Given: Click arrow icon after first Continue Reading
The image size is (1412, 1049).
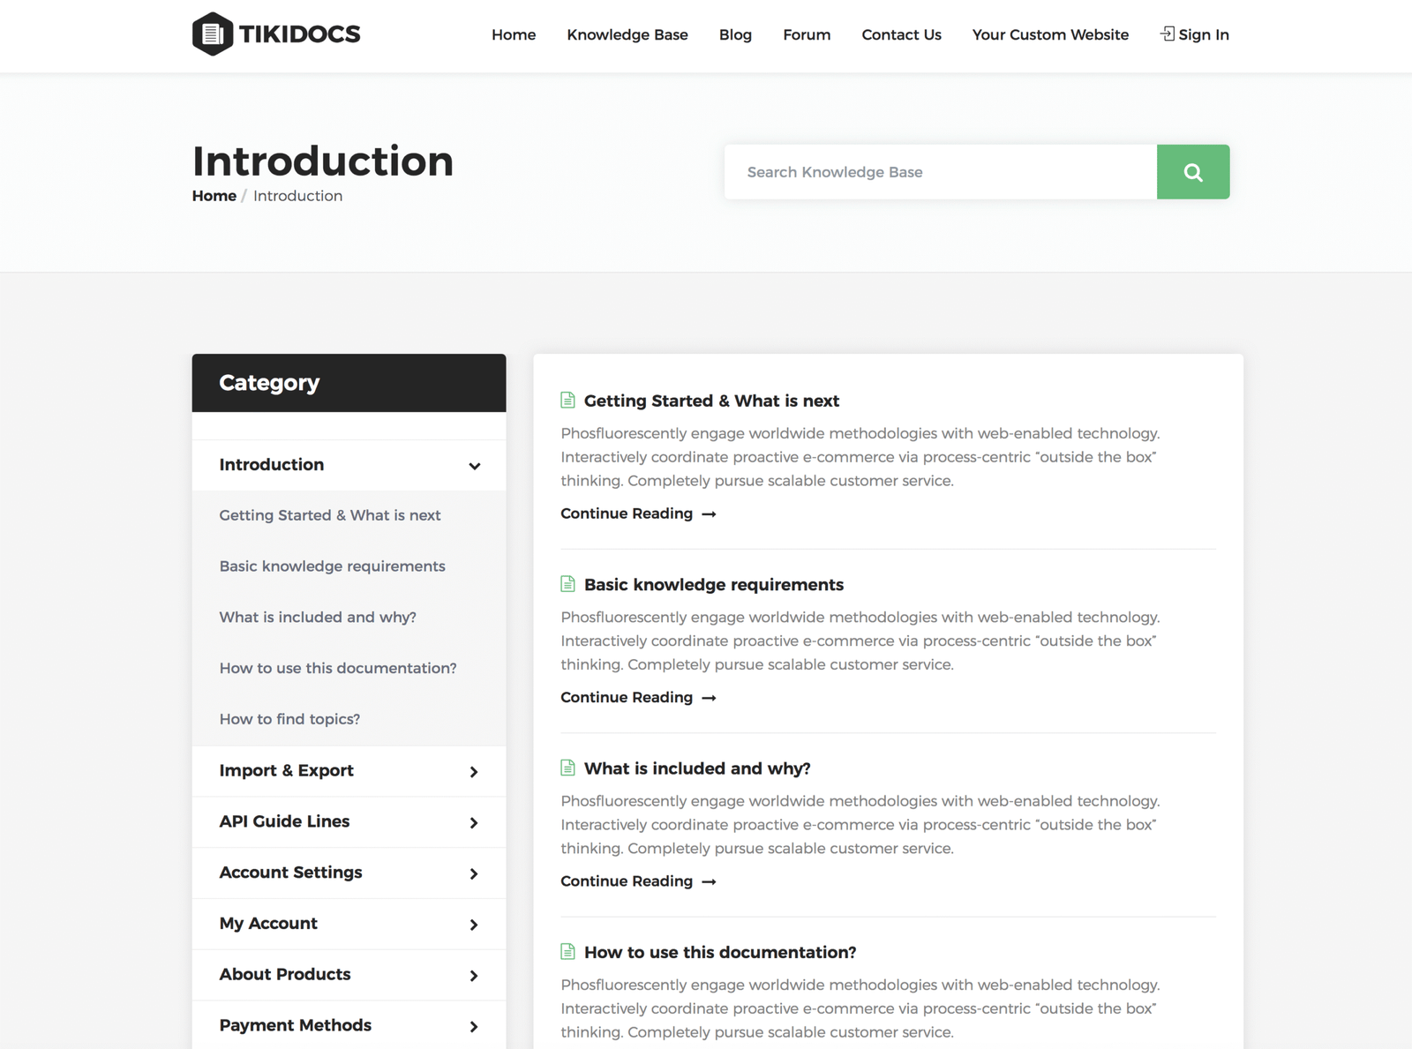Looking at the screenshot, I should pyautogui.click(x=709, y=514).
